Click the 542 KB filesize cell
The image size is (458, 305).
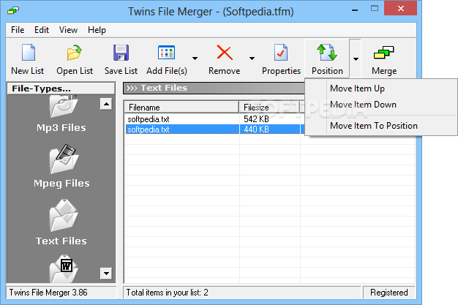(256, 119)
